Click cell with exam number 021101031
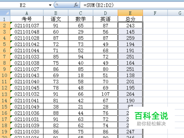 point(27,119)
